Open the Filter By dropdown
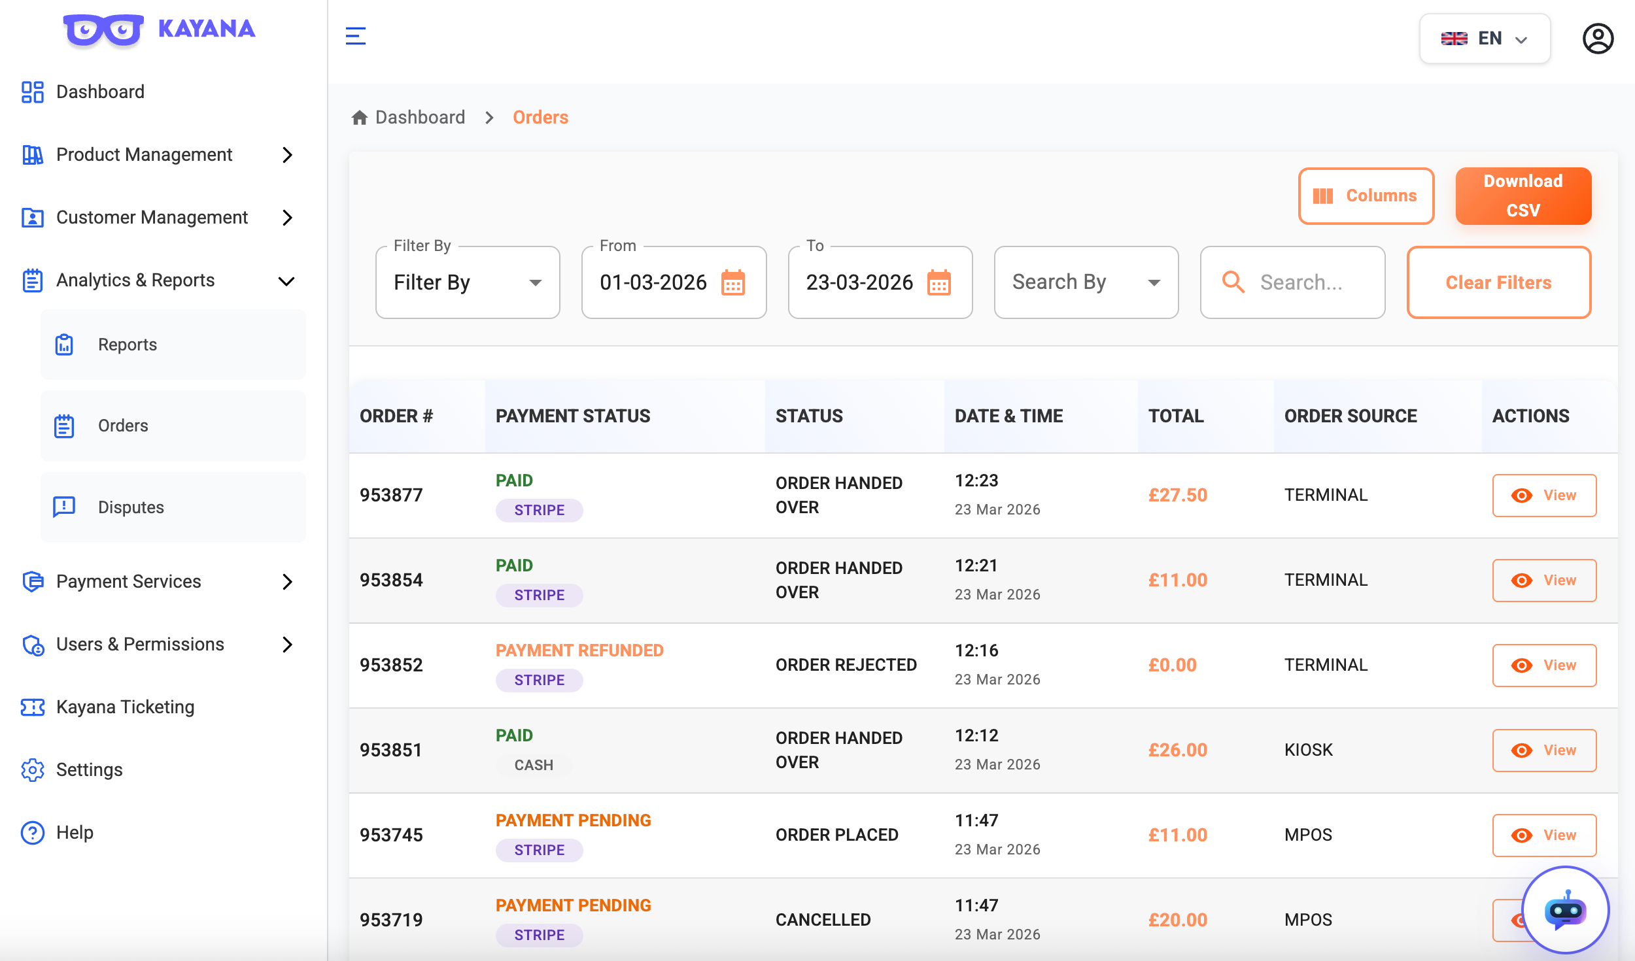 point(468,282)
